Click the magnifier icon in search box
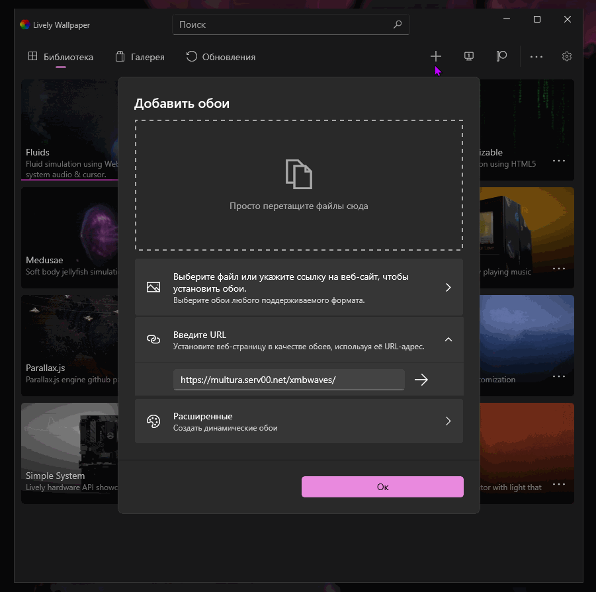The image size is (596, 592). [x=398, y=25]
